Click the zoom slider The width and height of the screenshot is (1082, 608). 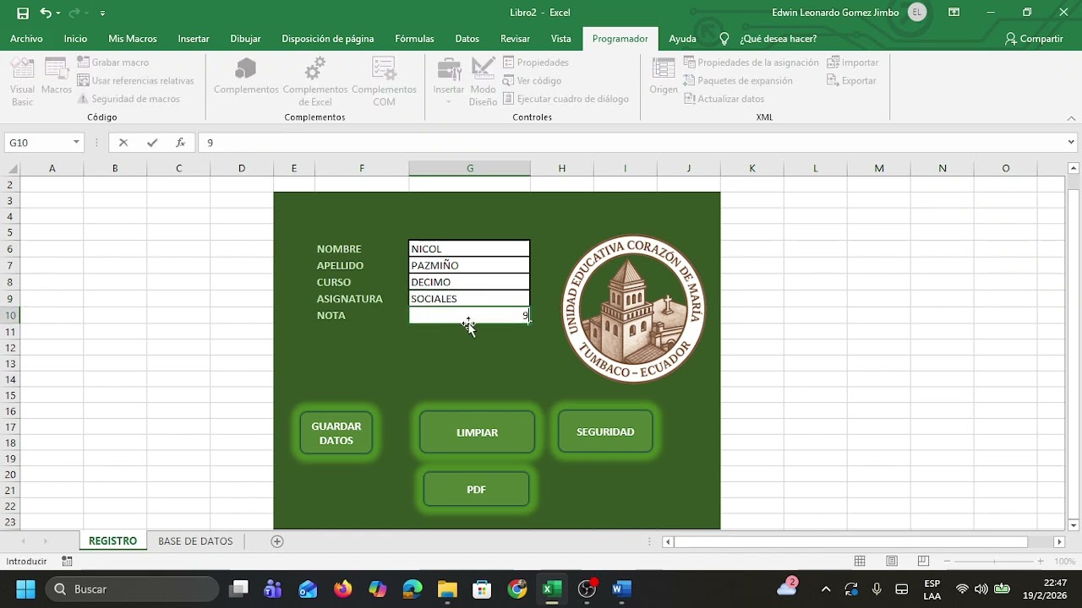[x=994, y=562]
